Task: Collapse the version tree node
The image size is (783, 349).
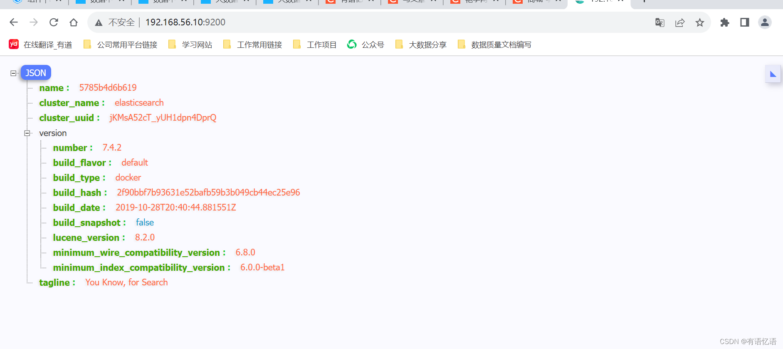Action: click(x=27, y=133)
